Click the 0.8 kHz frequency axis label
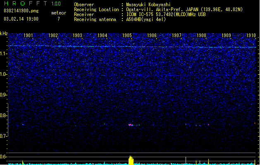Screen dimensions: 260x165 click(x=4, y=115)
